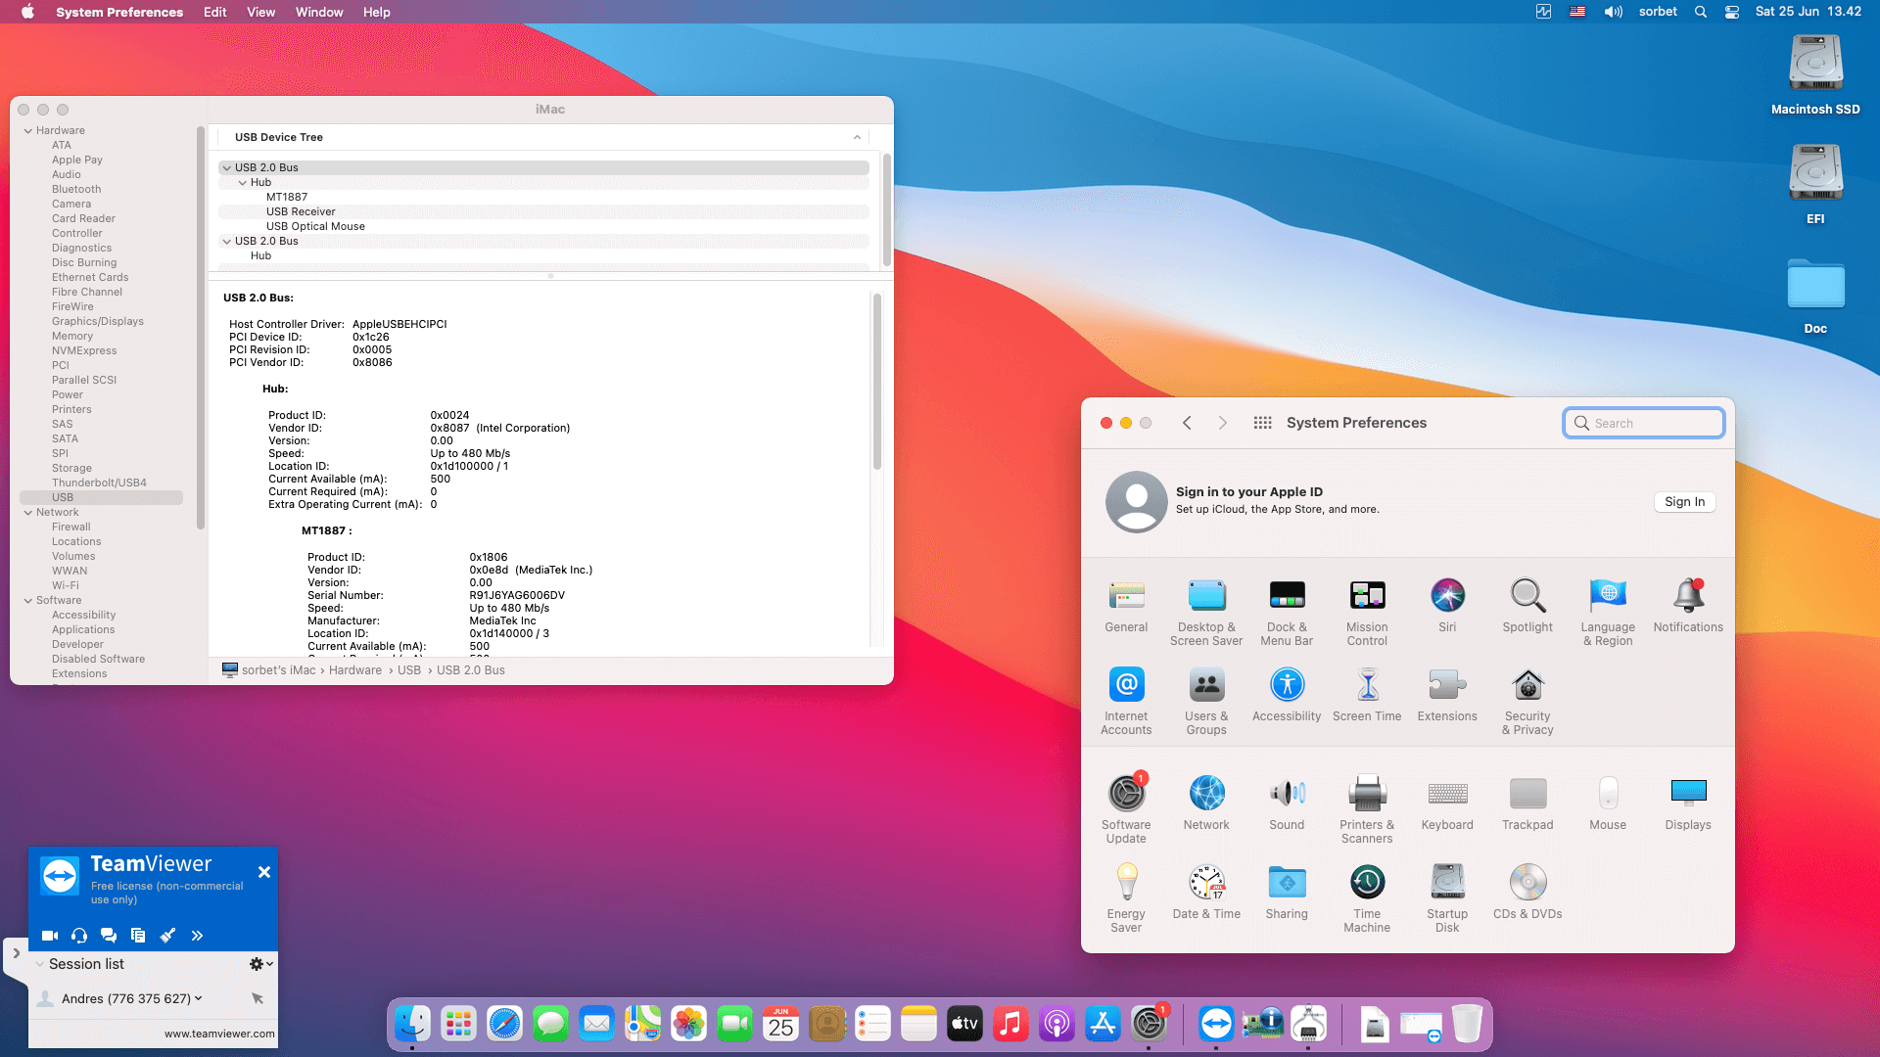Expand Andres session options dropdown

[199, 998]
